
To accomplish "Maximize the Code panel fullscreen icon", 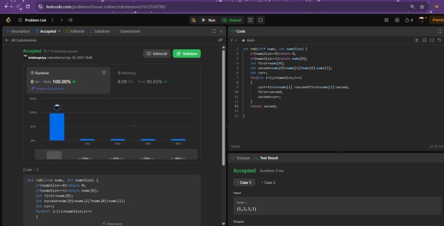I will tap(440, 31).
